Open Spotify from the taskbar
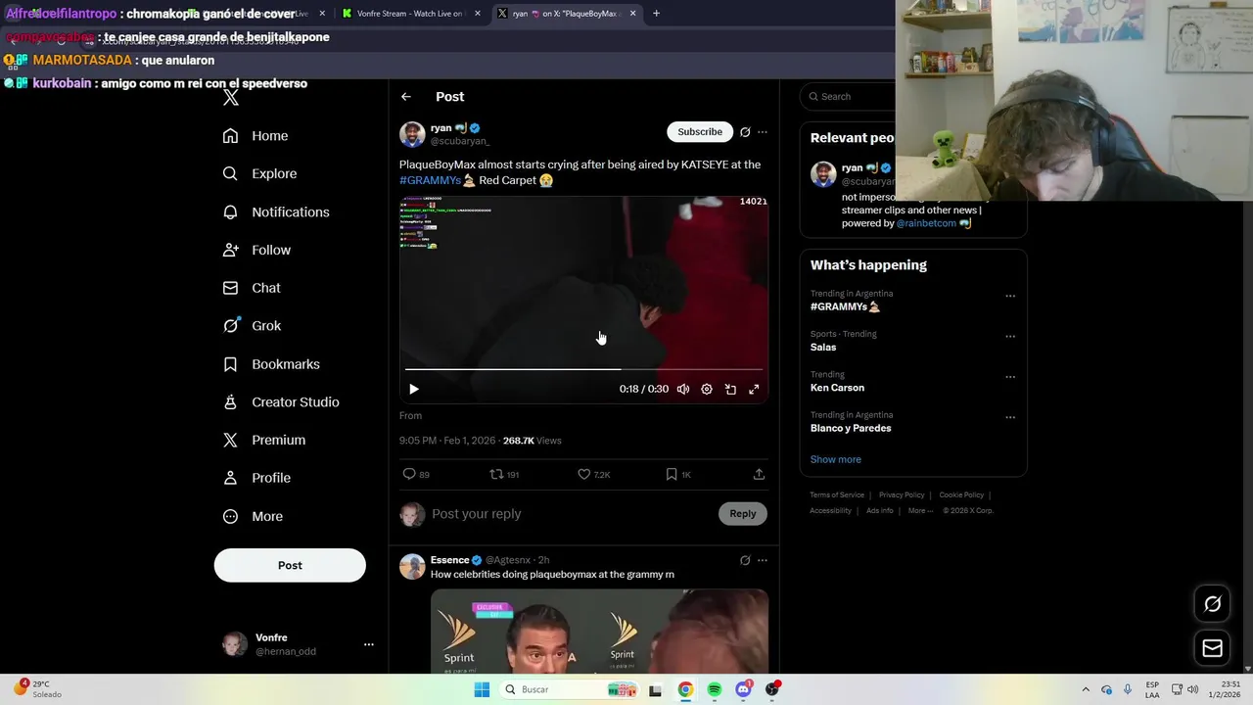The image size is (1253, 705). point(715,689)
